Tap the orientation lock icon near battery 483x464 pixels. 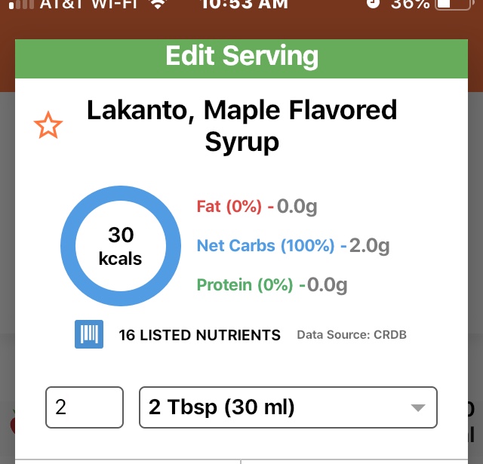point(373,3)
